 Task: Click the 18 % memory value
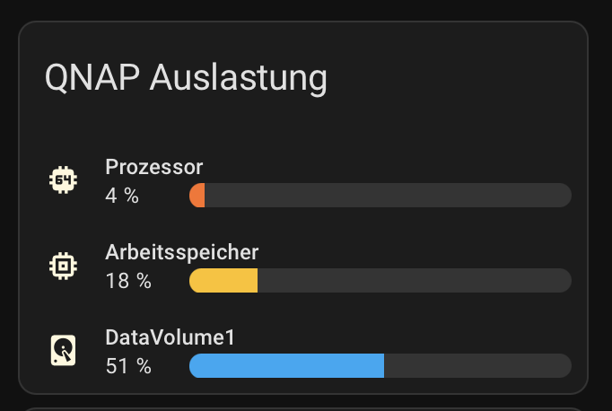(128, 281)
